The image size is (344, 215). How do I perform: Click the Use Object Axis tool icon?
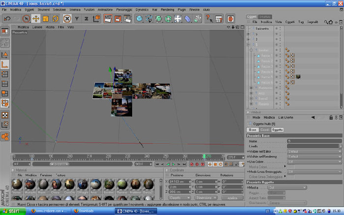coord(5,65)
